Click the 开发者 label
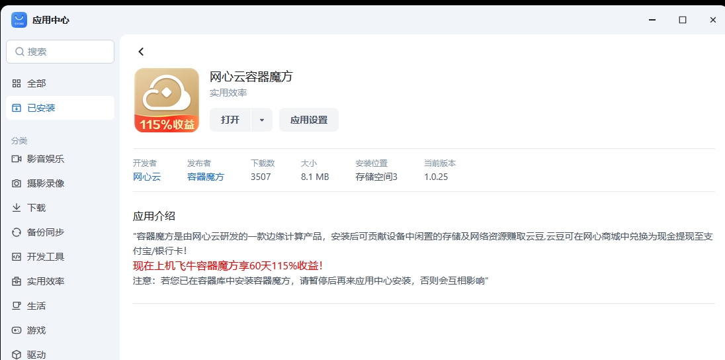 (145, 163)
